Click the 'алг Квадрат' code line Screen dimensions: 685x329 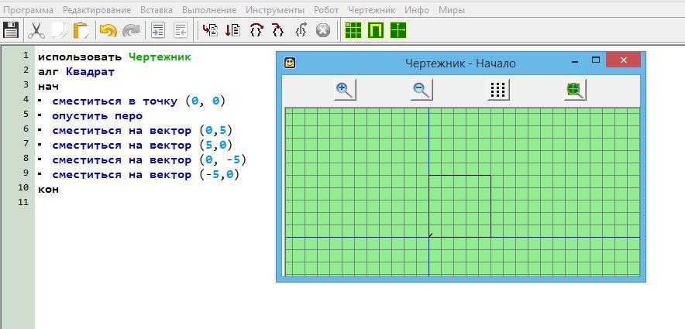(x=76, y=71)
